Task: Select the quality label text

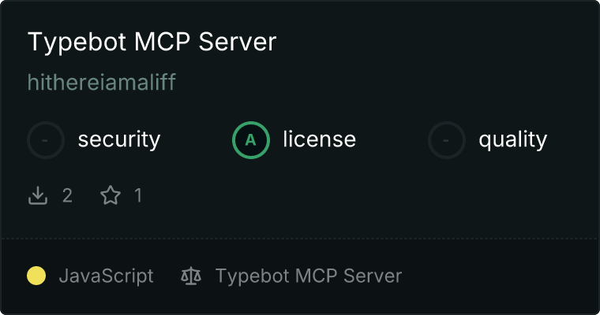Action: click(512, 140)
